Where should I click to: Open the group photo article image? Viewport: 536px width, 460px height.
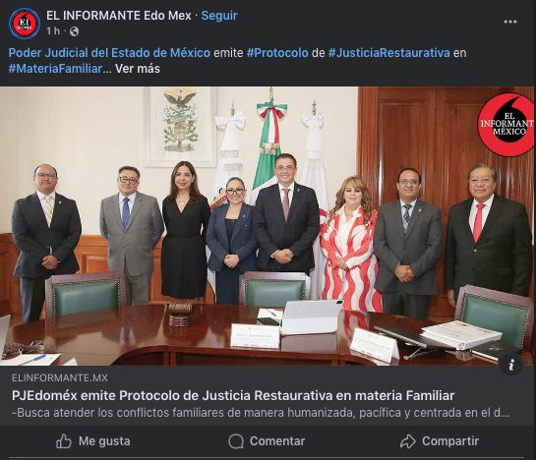268,226
